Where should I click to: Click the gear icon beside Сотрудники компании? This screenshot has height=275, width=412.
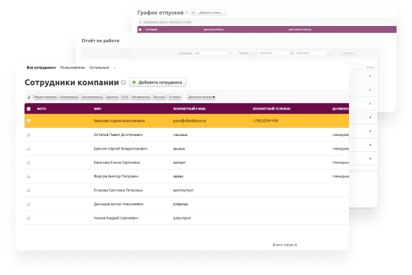point(124,82)
